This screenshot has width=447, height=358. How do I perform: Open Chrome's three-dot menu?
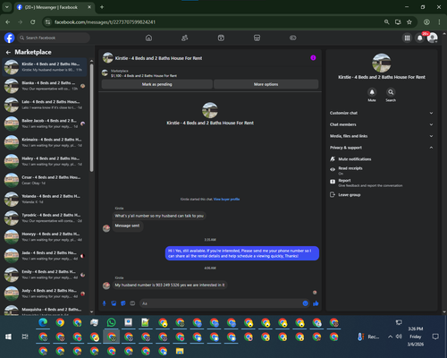pyautogui.click(x=439, y=22)
